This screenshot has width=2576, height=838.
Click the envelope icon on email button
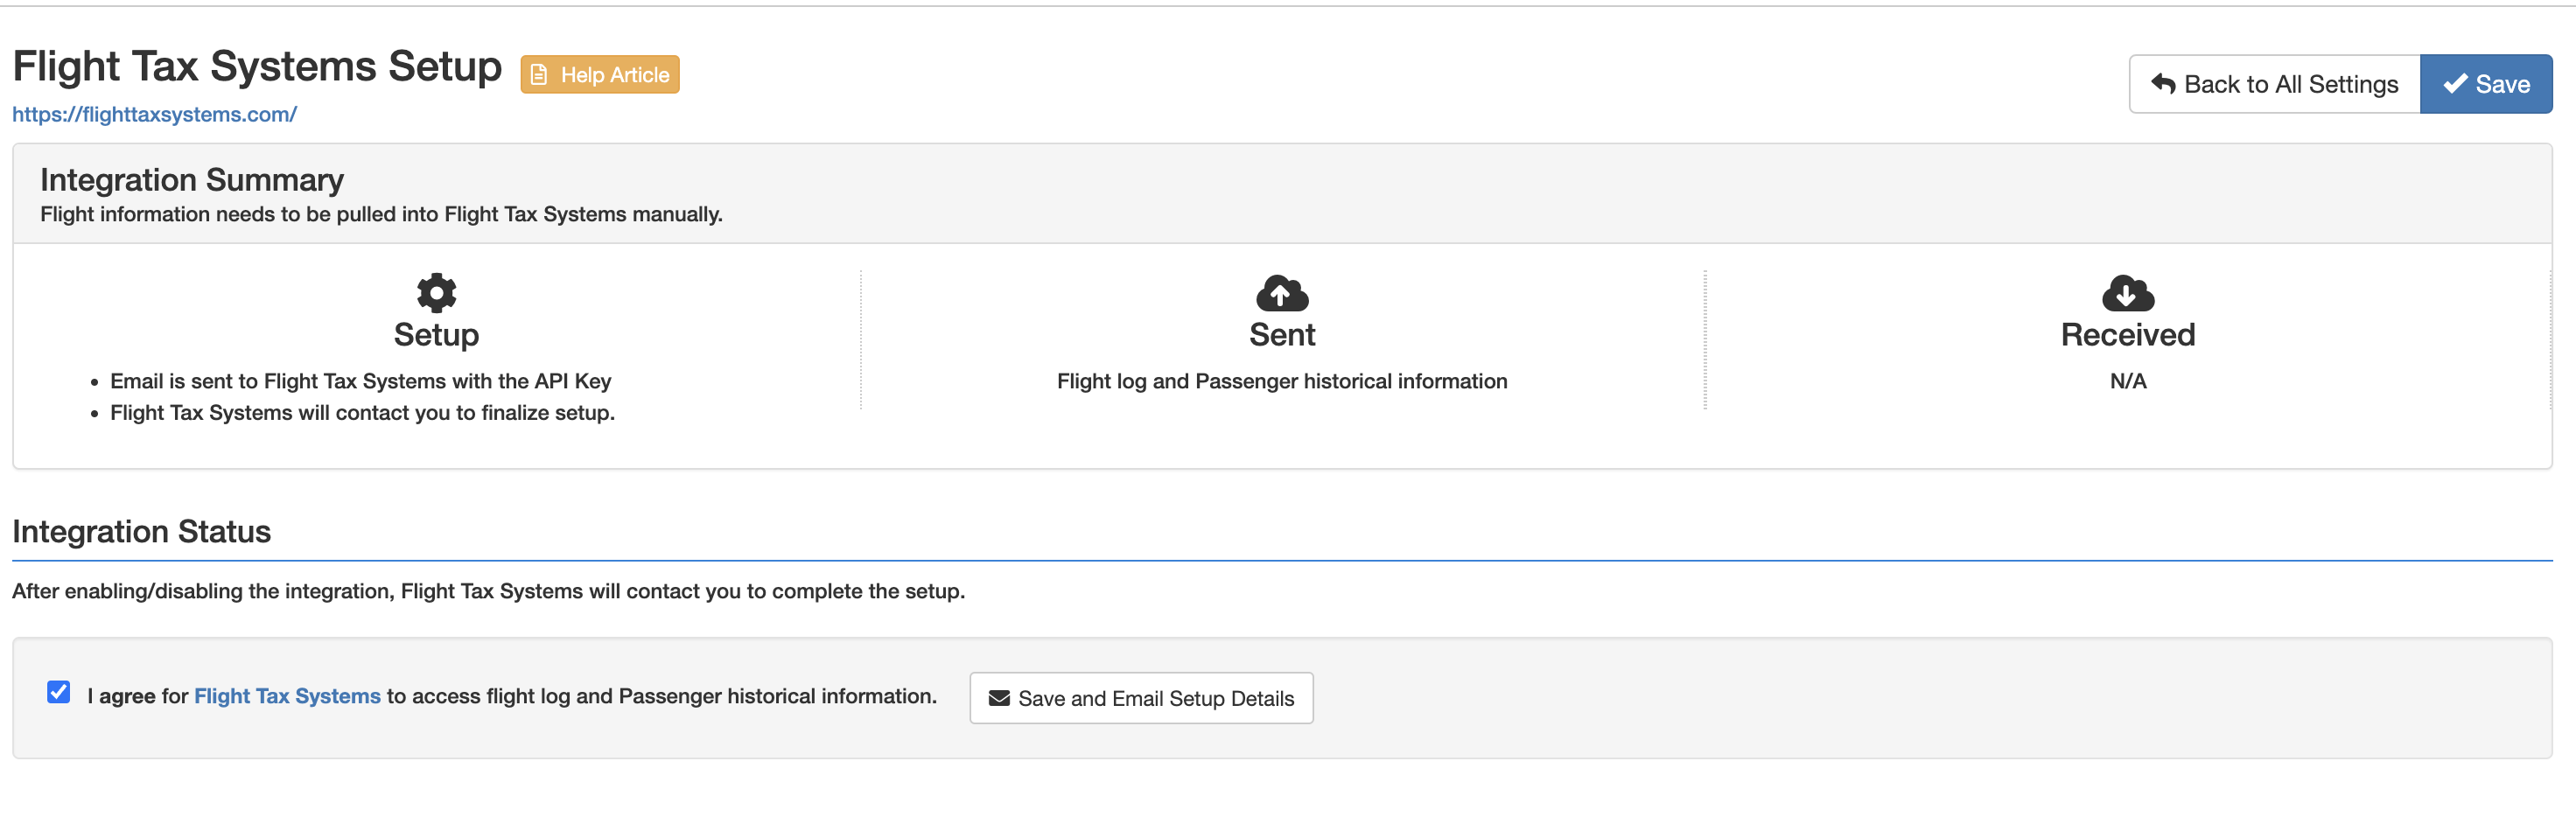coord(999,698)
